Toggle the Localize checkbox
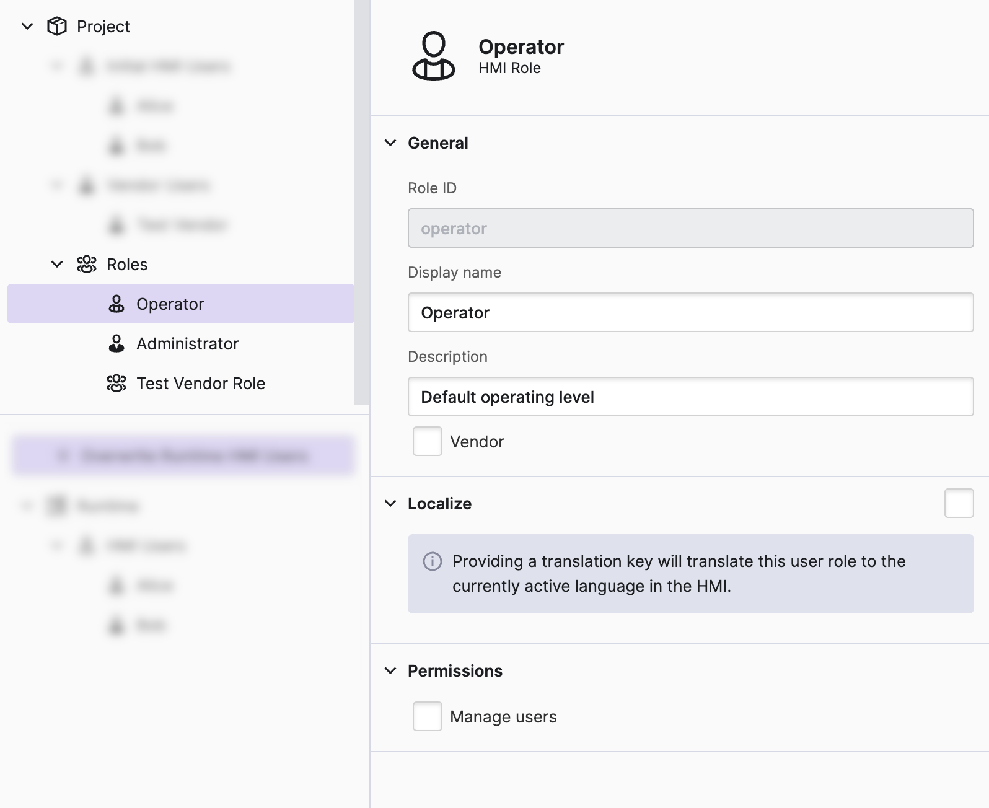This screenshot has width=989, height=808. tap(959, 503)
